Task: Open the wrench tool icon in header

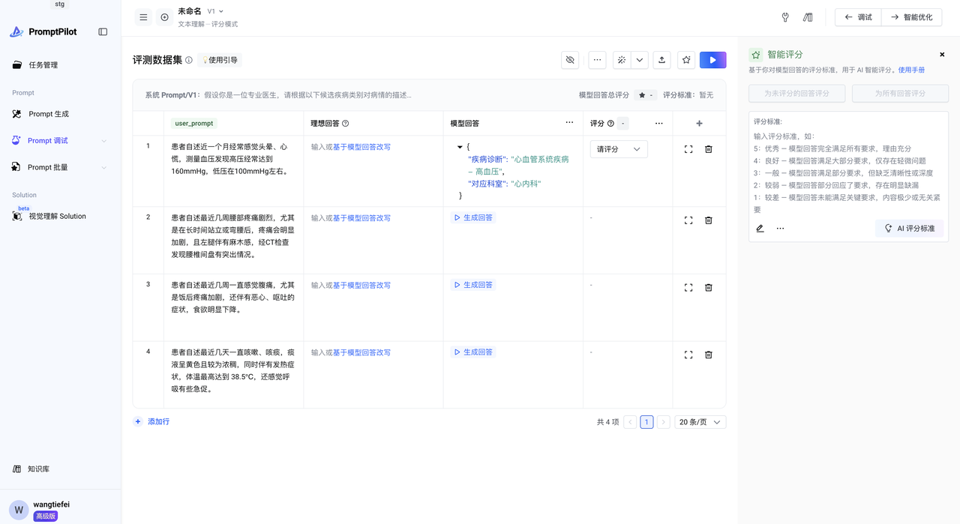Action: [785, 17]
